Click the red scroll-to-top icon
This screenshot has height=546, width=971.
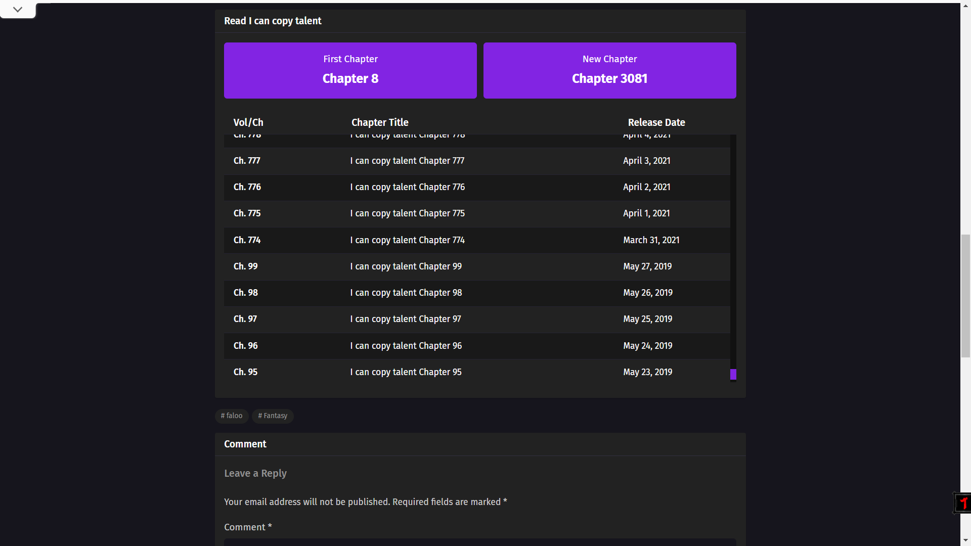(963, 503)
